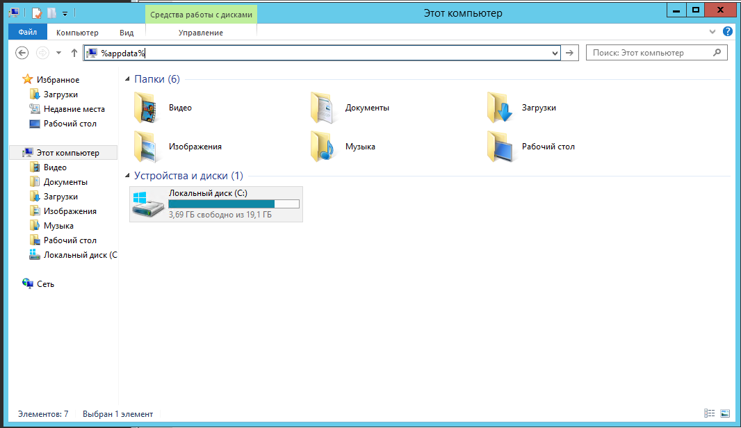
Task: Select the Изображения folder icon in main pane
Action: [145, 147]
